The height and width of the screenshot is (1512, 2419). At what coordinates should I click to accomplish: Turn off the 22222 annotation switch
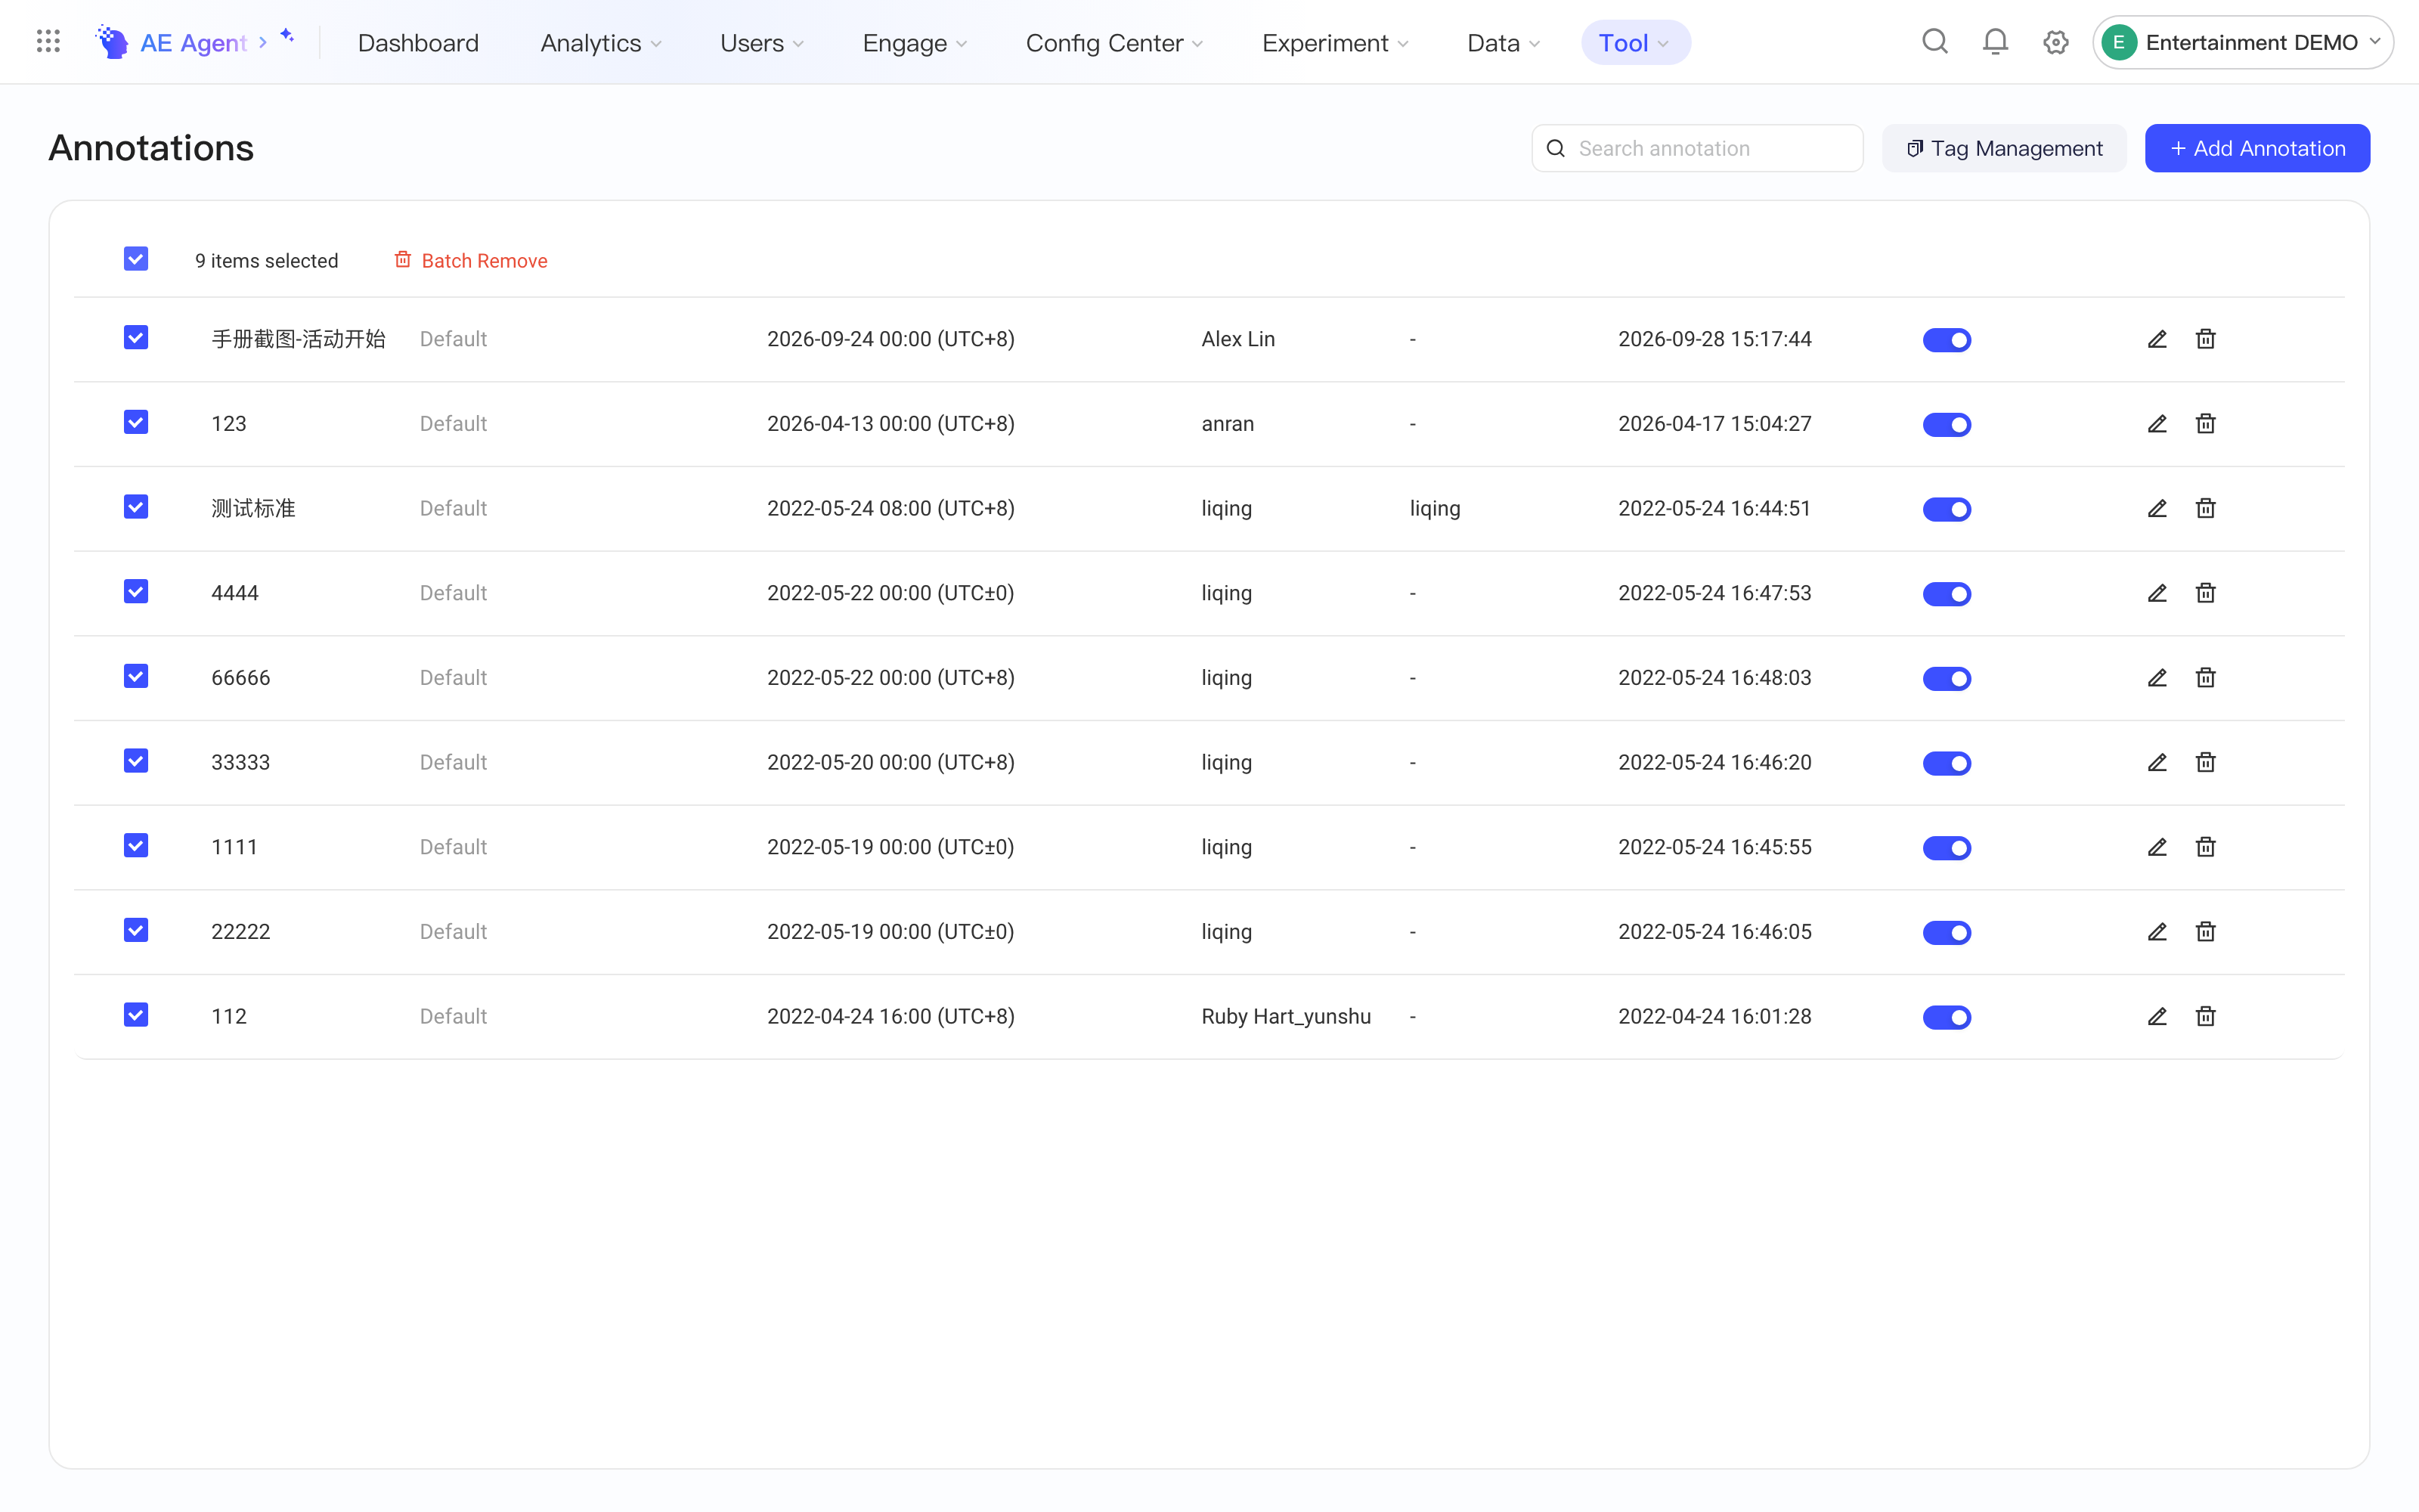coord(1947,933)
